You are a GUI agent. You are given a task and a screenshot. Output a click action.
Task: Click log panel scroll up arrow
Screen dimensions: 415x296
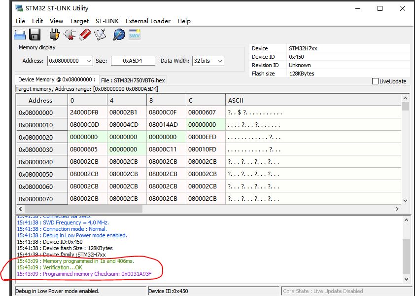pos(406,220)
